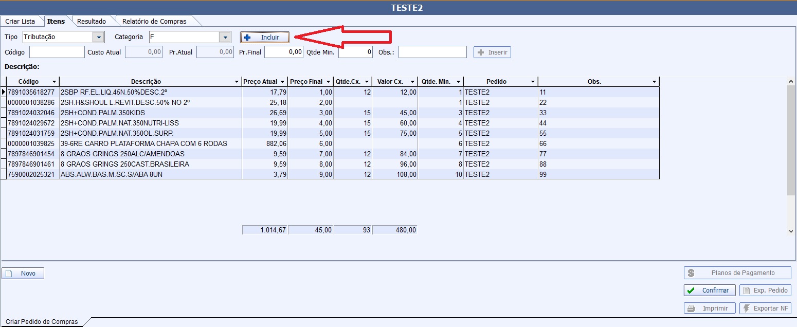Switch to the Resultado tab
Screen dimensions: 797x327
92,21
